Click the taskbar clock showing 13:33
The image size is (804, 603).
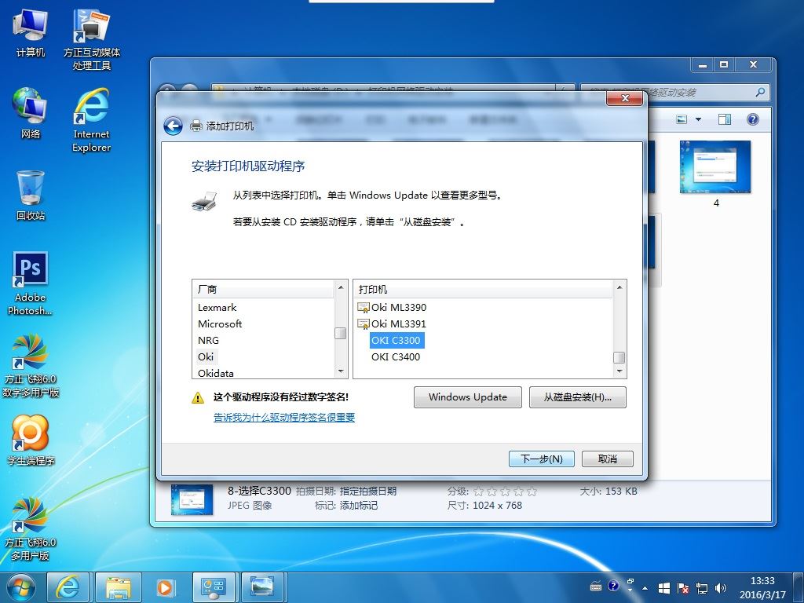pos(762,587)
